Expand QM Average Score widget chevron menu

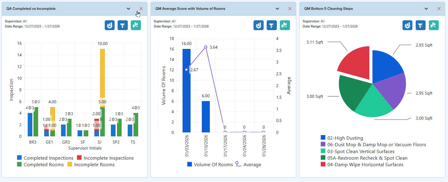pyautogui.click(x=277, y=9)
